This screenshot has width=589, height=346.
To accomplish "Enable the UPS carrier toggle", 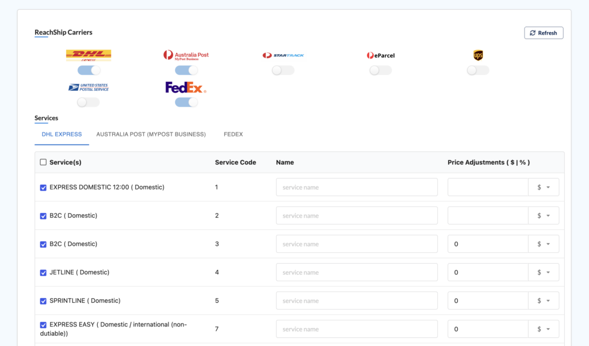I will [x=478, y=70].
